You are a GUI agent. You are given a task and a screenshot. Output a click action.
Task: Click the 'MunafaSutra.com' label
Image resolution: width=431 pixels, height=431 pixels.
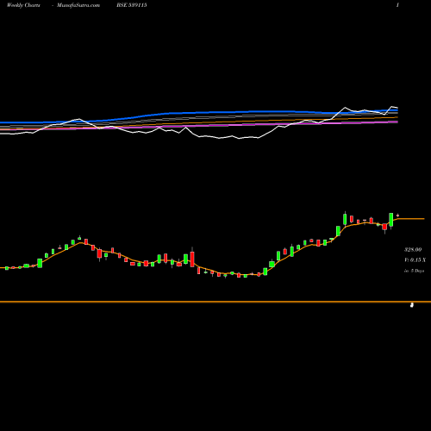coord(78,5)
